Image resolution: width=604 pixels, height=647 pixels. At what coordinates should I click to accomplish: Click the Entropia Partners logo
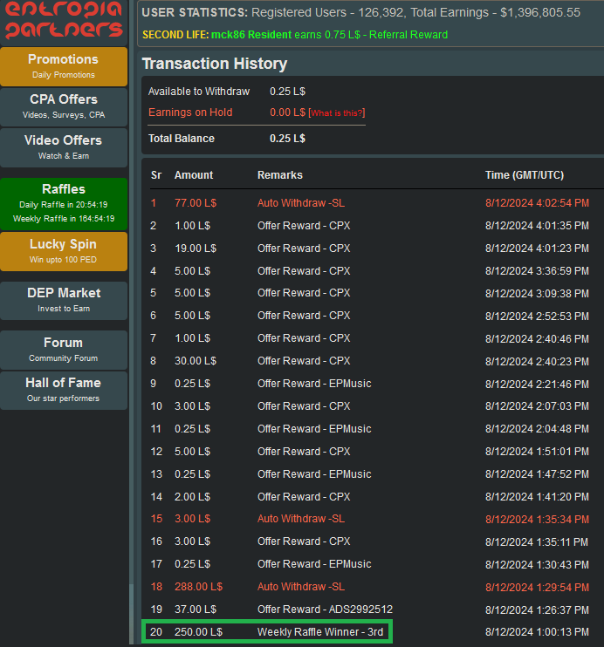(x=64, y=20)
